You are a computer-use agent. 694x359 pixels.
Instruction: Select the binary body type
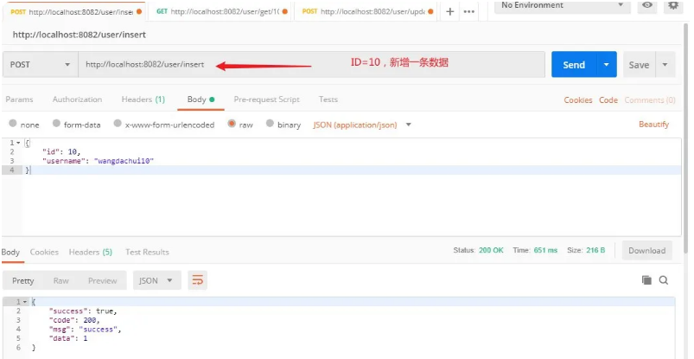(x=270, y=124)
